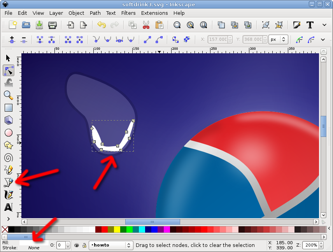This screenshot has height=252, width=333.
Task: Select the Zoom magnifier tool
Action: click(x=9, y=95)
